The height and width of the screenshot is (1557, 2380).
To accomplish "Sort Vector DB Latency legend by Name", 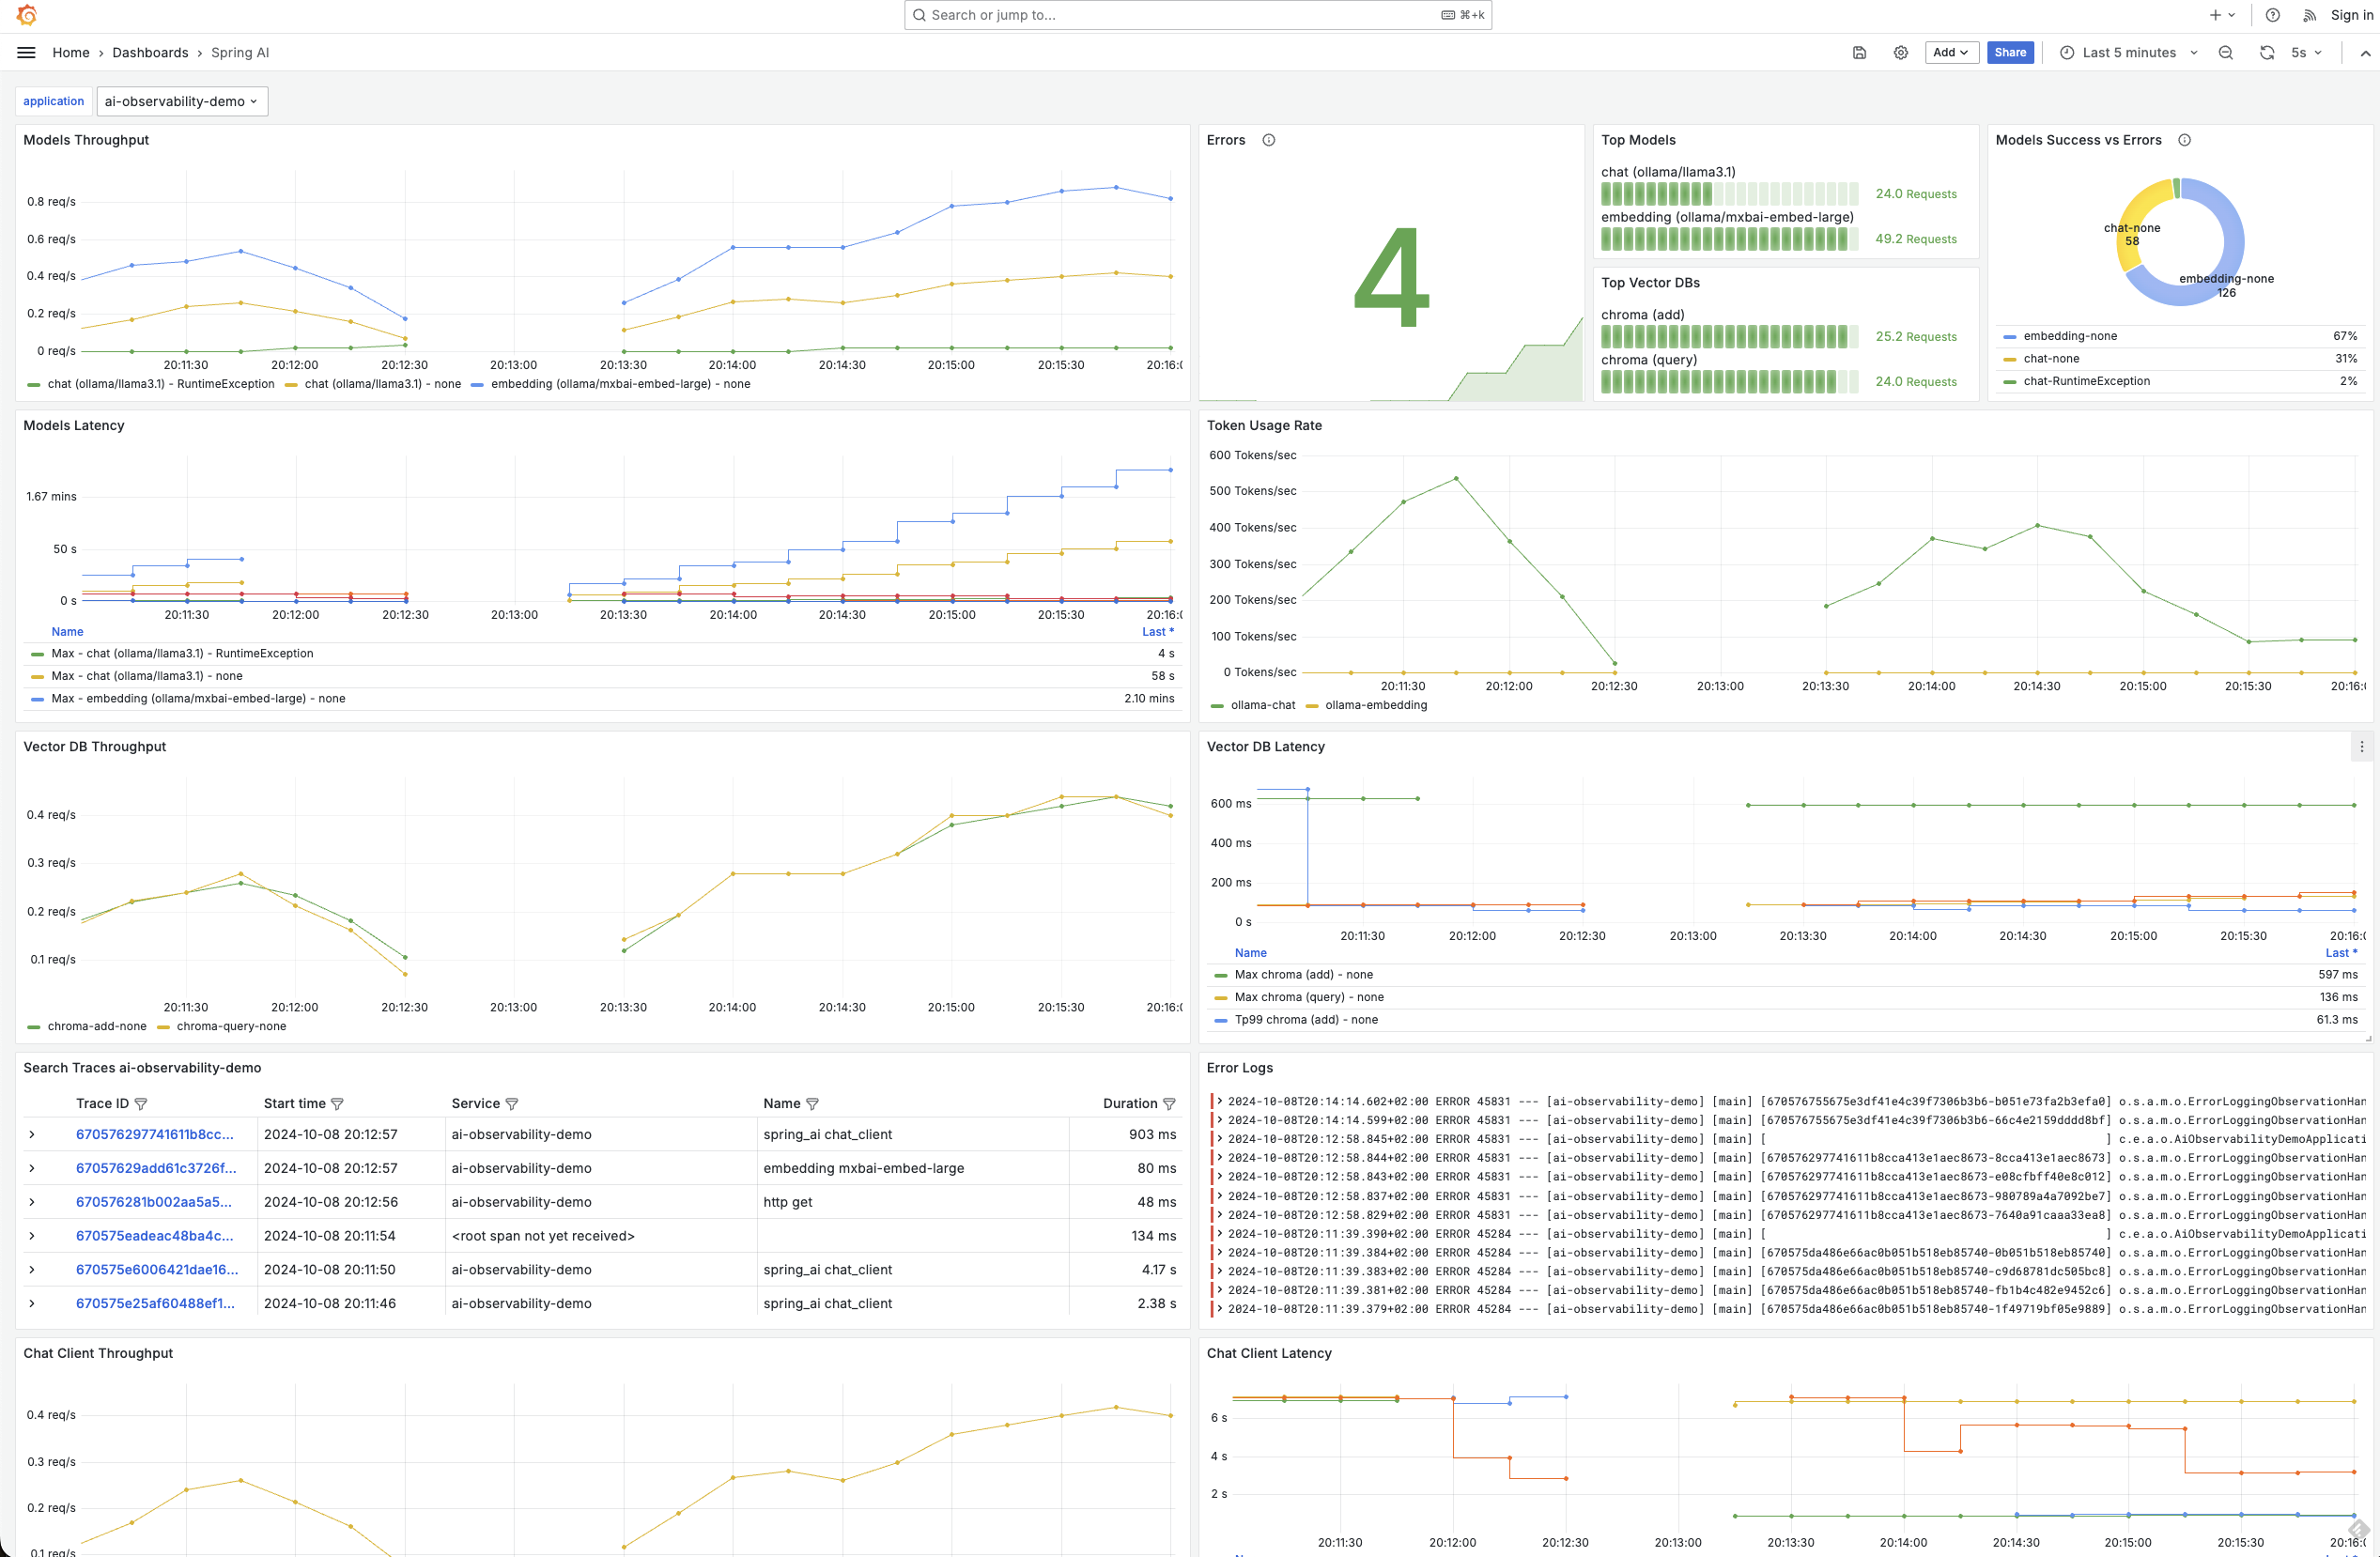I will (1250, 952).
